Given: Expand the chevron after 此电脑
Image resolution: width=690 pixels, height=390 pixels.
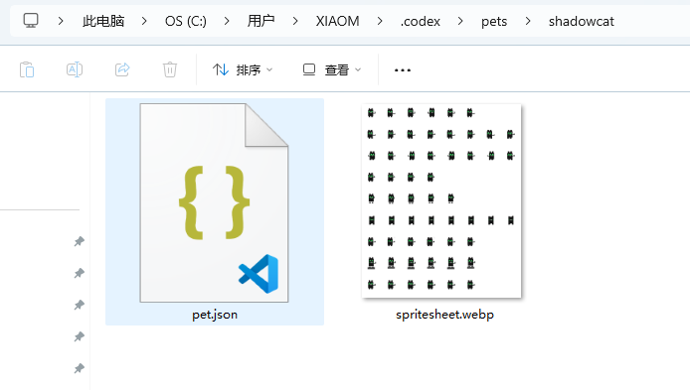Looking at the screenshot, I should tap(144, 21).
